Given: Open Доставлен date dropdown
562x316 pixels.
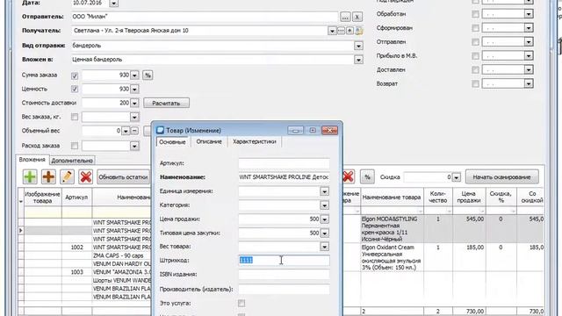Looking at the screenshot, I should pos(529,70).
